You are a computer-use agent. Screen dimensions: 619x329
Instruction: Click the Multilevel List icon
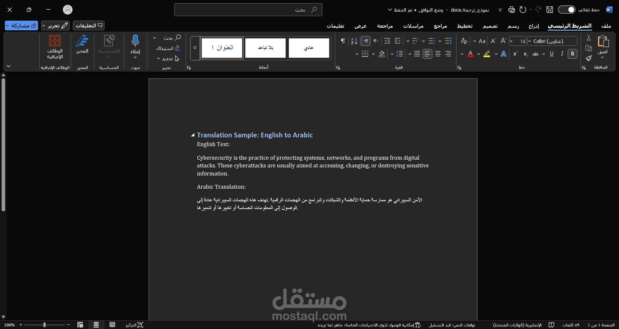tap(415, 41)
